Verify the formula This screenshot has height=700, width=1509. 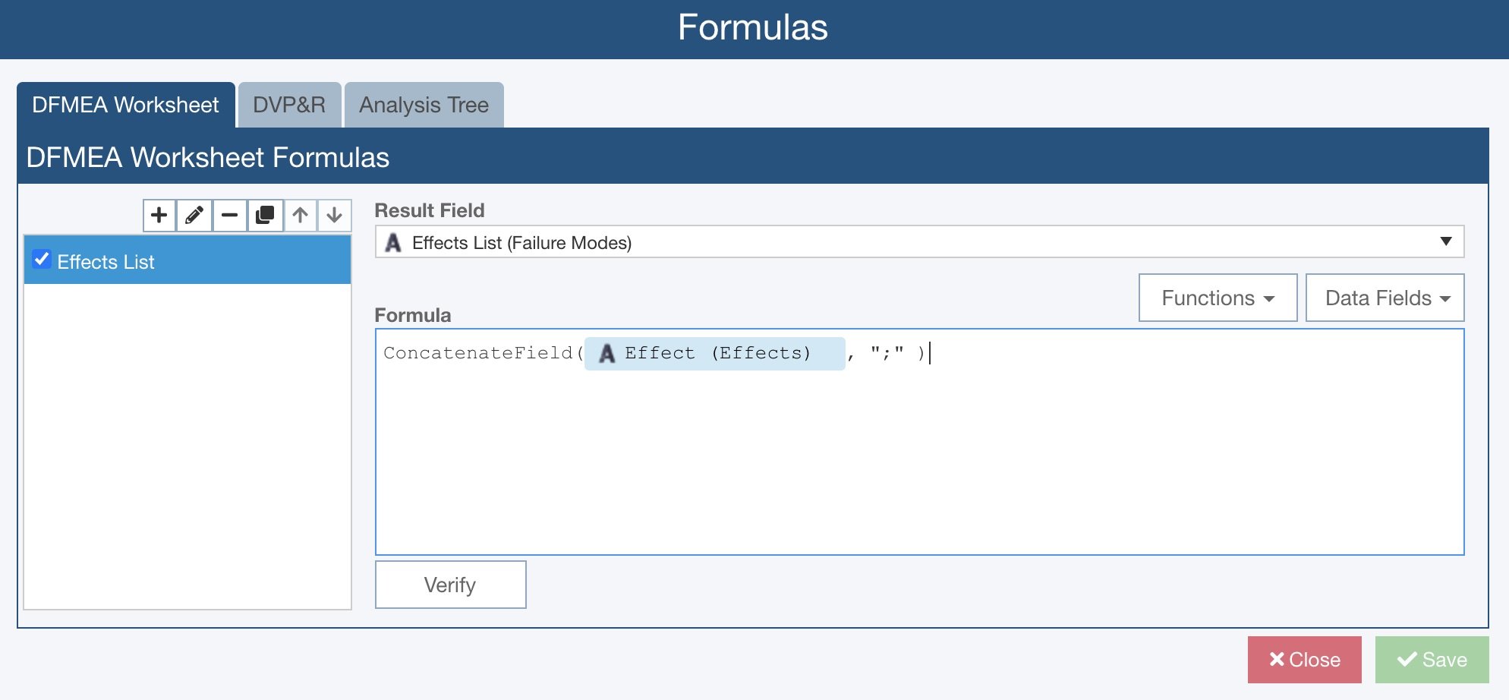pos(449,584)
